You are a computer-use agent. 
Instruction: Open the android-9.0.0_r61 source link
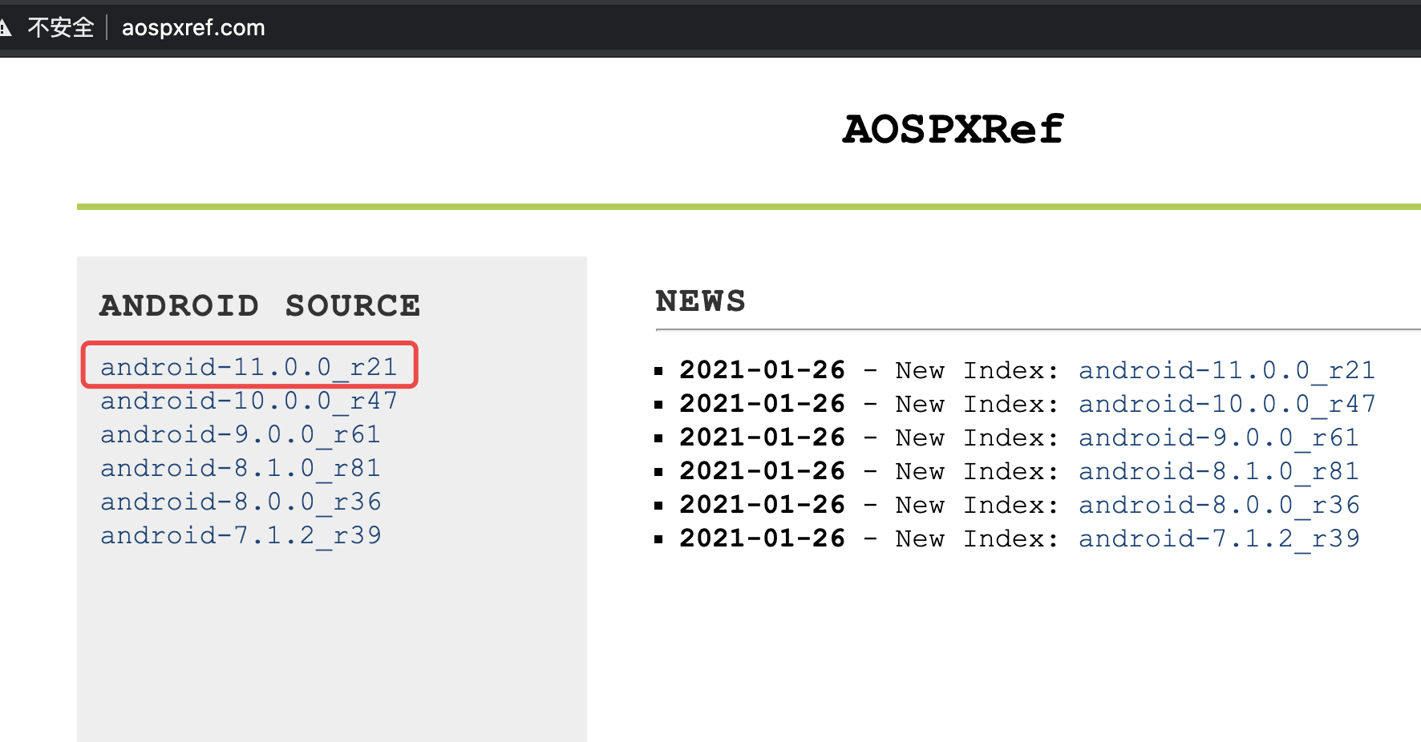coord(240,434)
